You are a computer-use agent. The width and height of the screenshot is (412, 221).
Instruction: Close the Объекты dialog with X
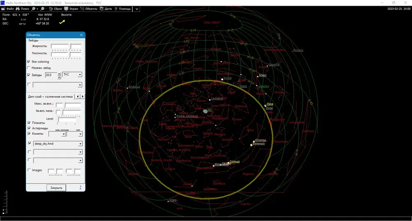[x=81, y=35]
